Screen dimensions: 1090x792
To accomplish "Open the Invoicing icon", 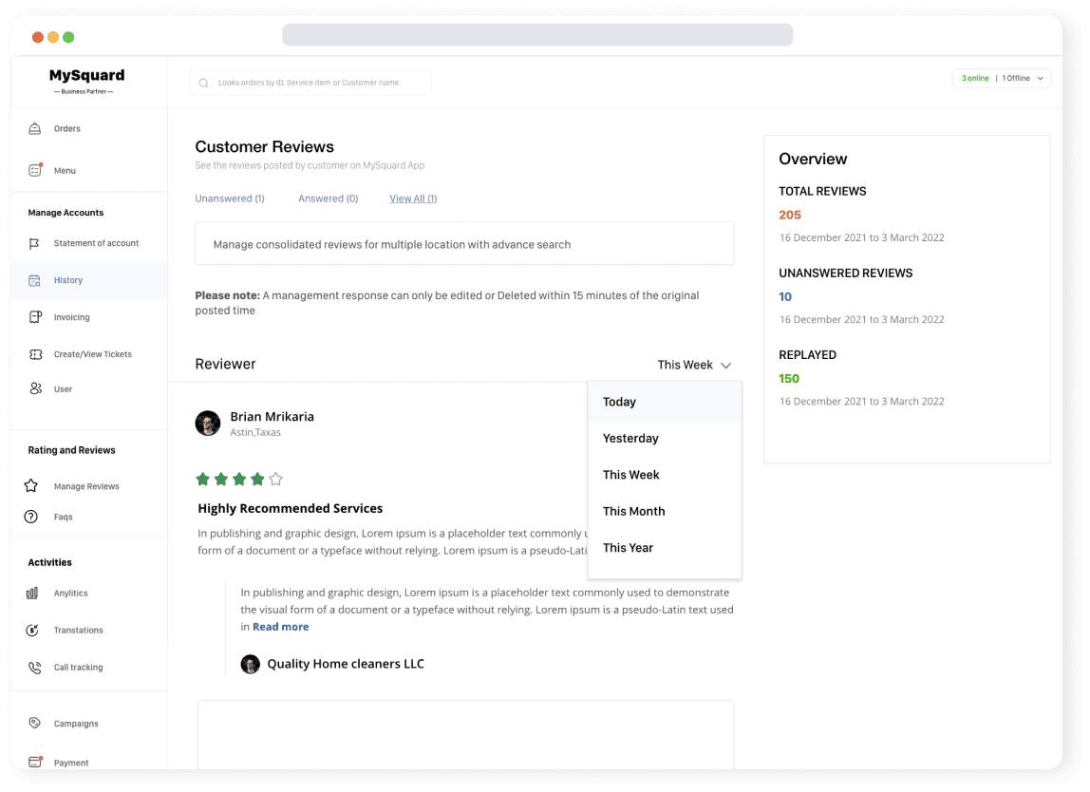I will [x=33, y=317].
